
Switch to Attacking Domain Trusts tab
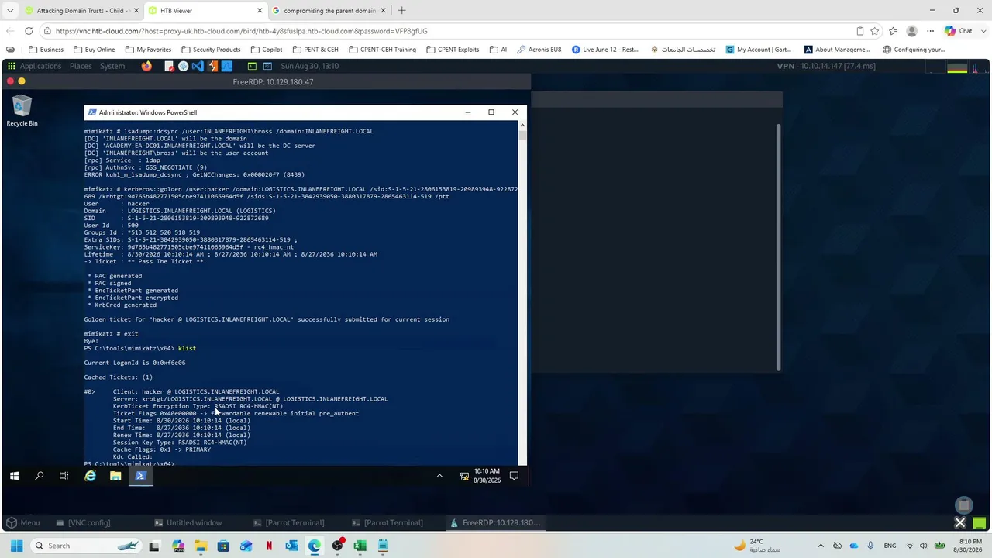tap(83, 11)
